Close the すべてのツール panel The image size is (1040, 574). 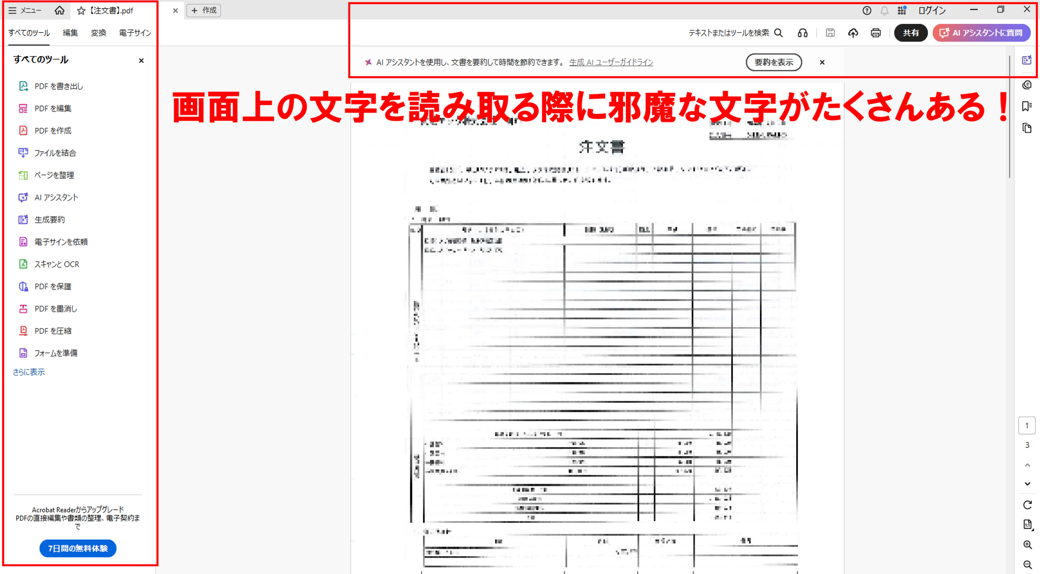point(141,60)
